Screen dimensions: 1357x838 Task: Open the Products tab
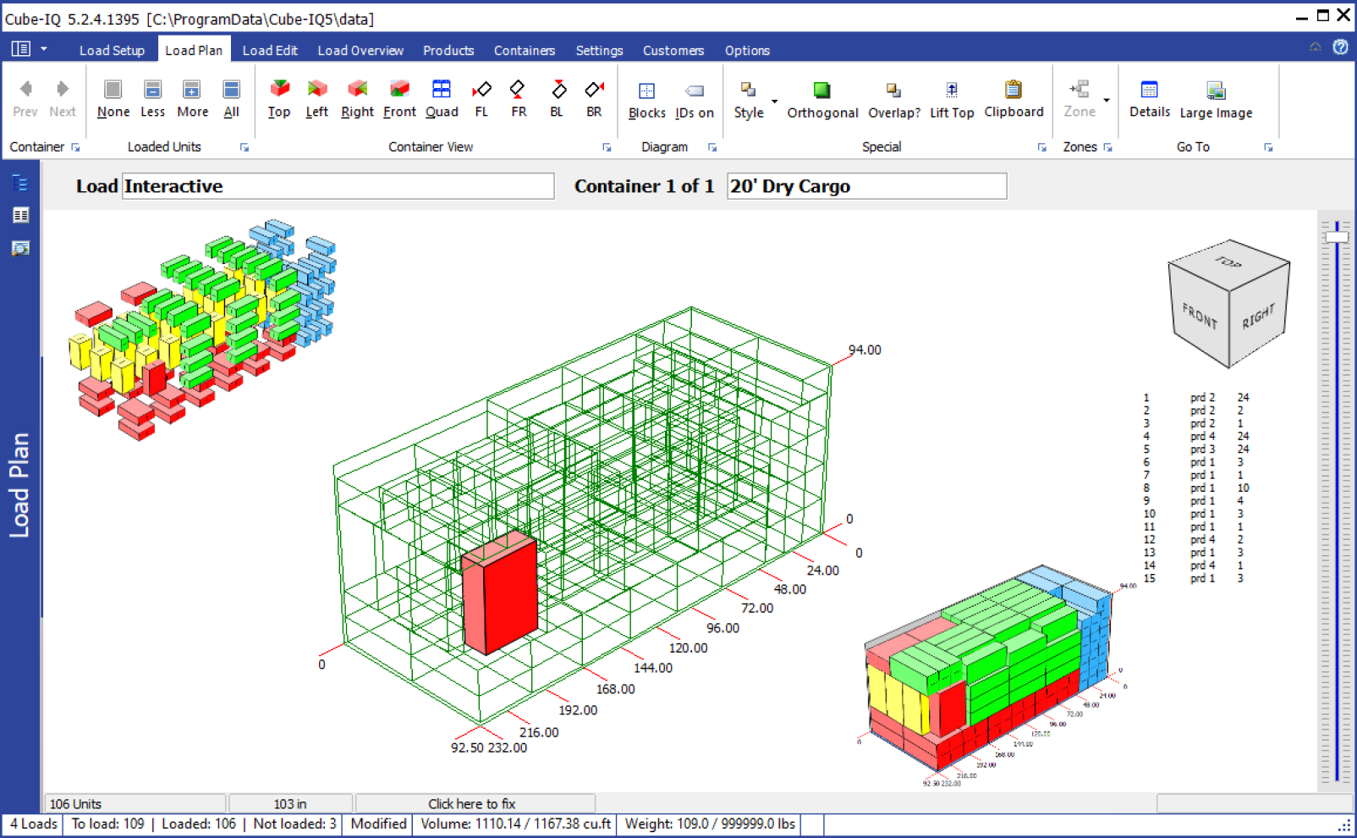pyautogui.click(x=448, y=51)
